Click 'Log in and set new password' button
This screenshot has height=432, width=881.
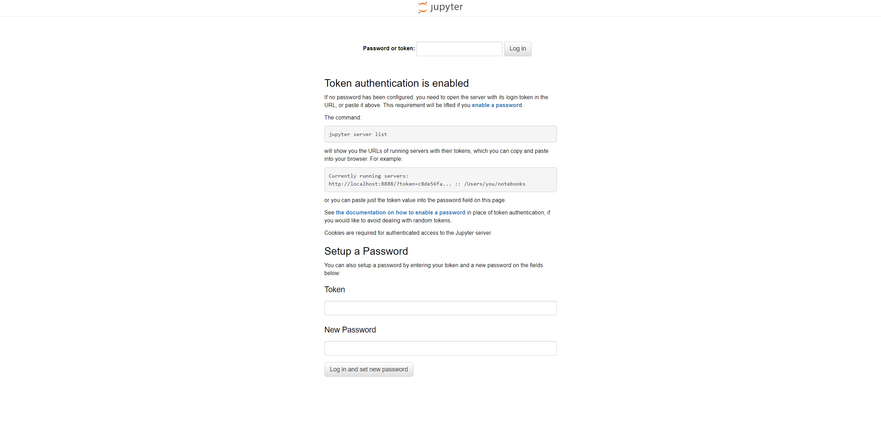click(369, 369)
